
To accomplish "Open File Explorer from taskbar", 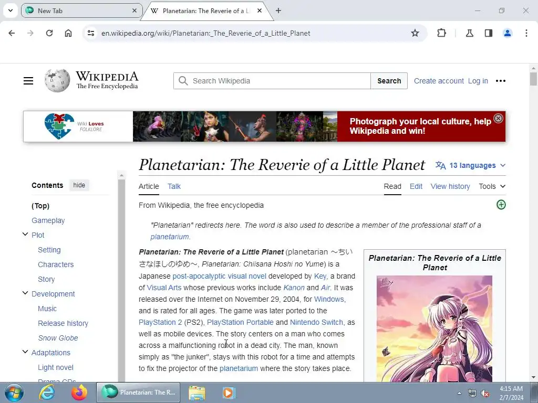I will click(x=197, y=393).
